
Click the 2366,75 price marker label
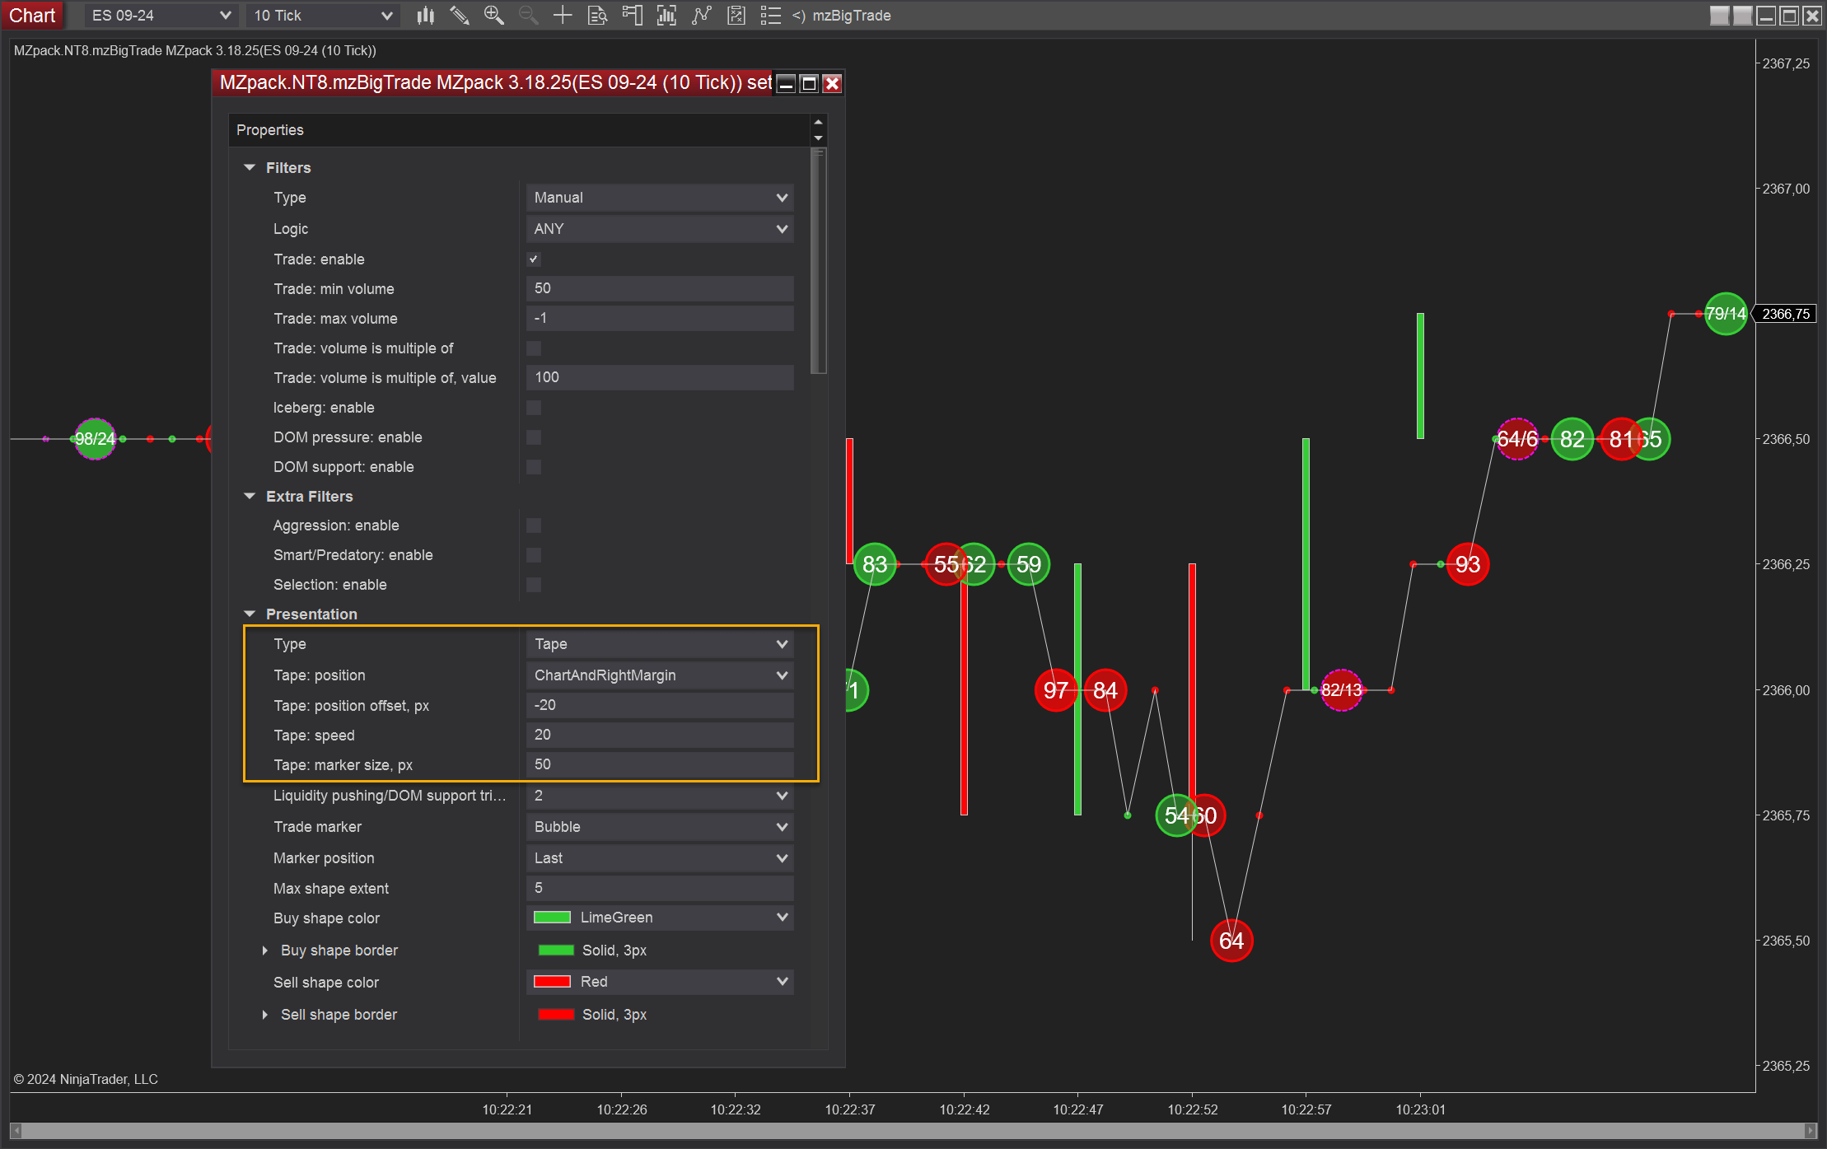coord(1785,314)
